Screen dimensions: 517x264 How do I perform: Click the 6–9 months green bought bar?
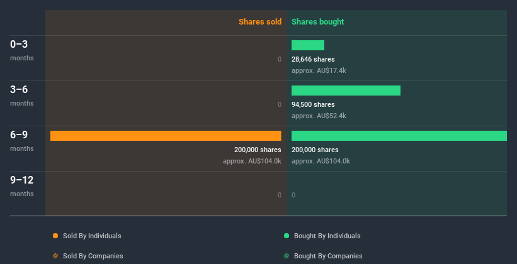tap(399, 136)
